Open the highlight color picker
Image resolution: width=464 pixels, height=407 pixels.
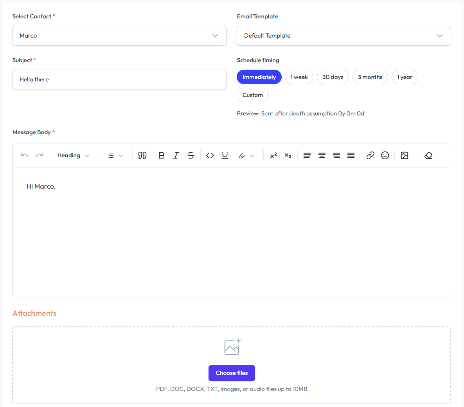246,155
